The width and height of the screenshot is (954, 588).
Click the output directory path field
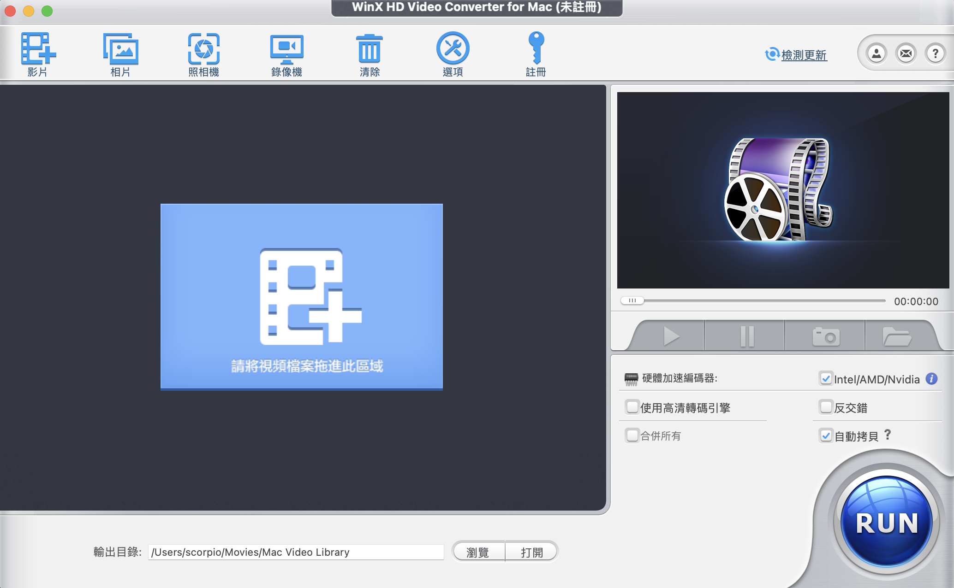pyautogui.click(x=296, y=552)
